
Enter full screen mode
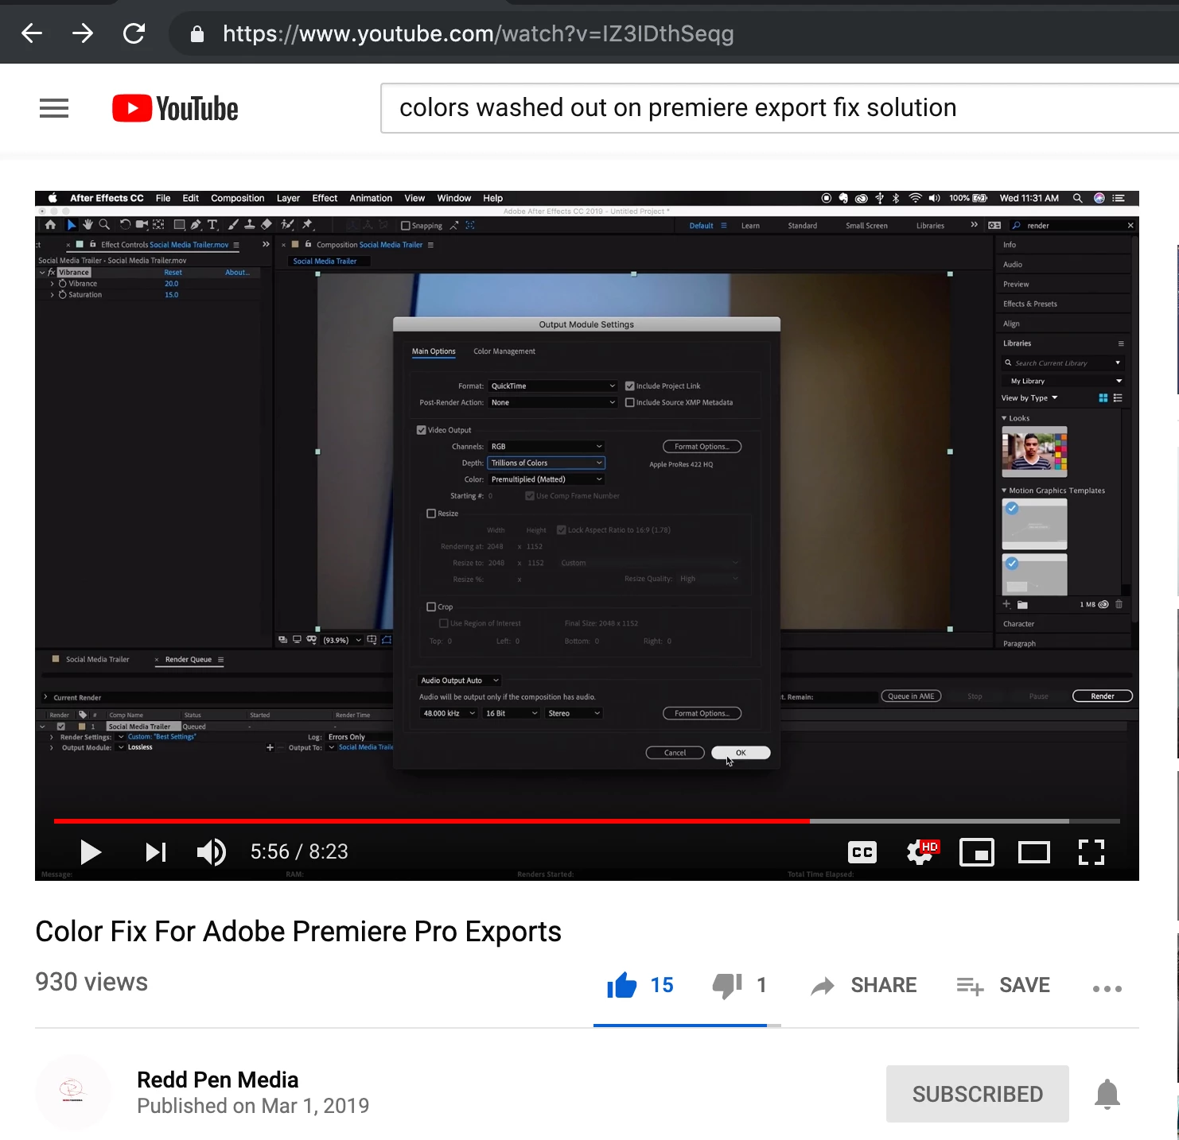coord(1091,852)
